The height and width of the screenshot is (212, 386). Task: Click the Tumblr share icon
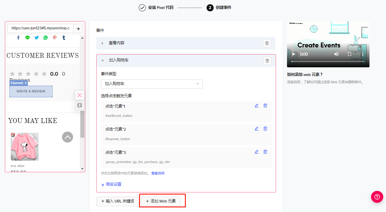coord(64,38)
